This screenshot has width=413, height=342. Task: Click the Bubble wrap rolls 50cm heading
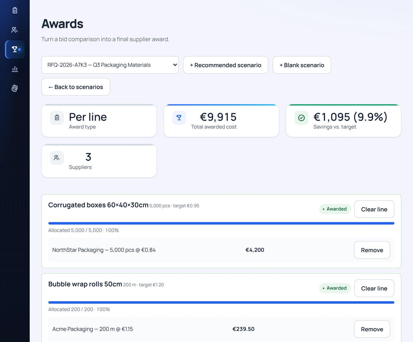point(85,284)
